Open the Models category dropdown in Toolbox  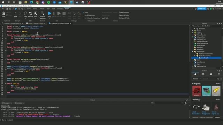(x=197, y=79)
